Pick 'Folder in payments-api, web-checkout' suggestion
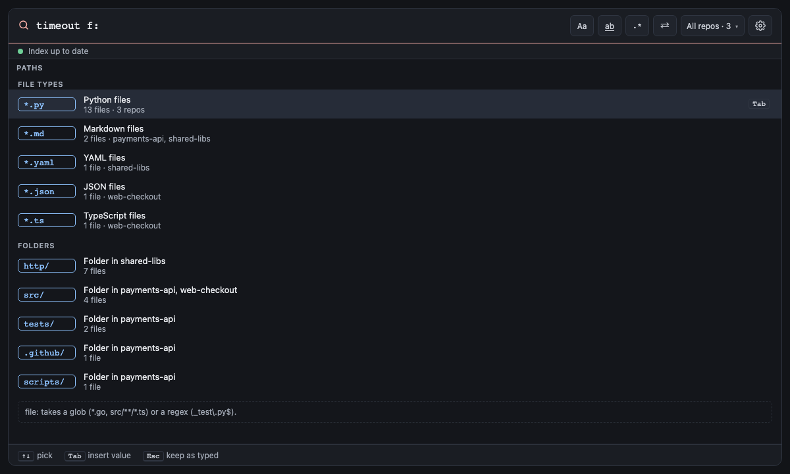 395,295
